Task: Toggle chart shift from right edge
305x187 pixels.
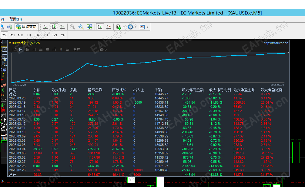Action: tap(109, 27)
